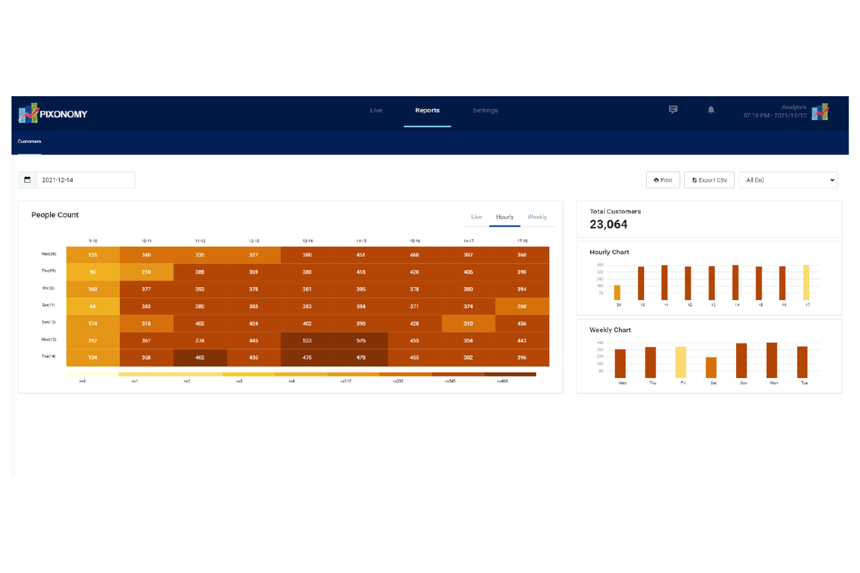Open the notifications bell
The width and height of the screenshot is (860, 573).
coord(711,110)
